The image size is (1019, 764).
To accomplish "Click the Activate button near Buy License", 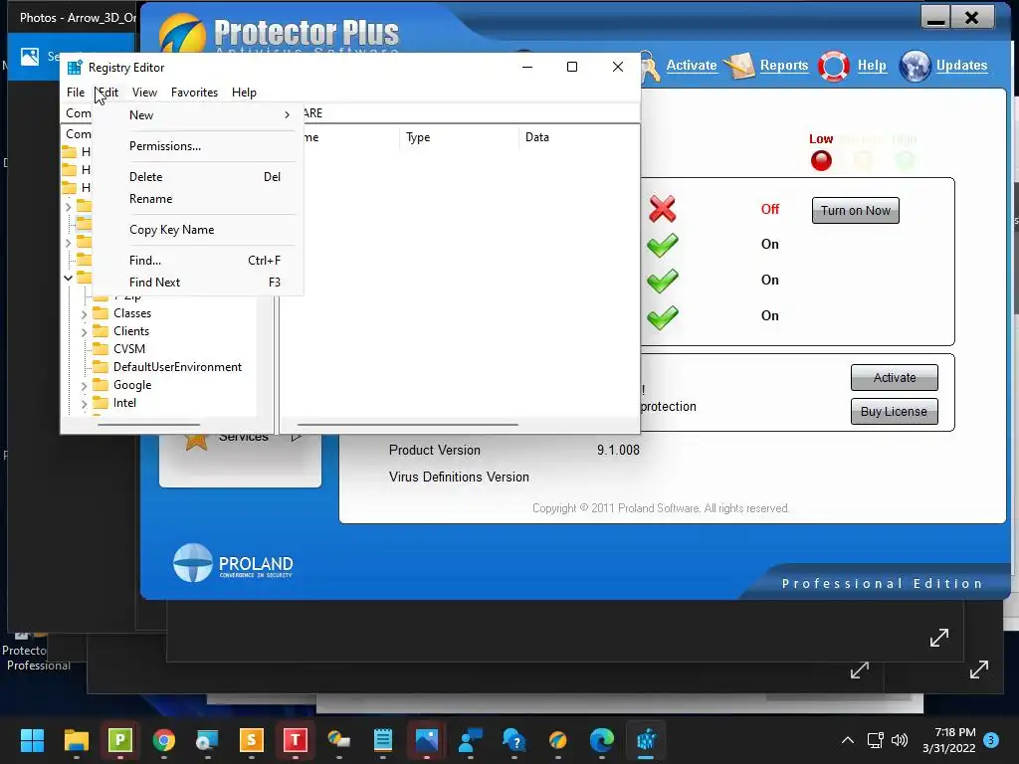I will tap(895, 377).
